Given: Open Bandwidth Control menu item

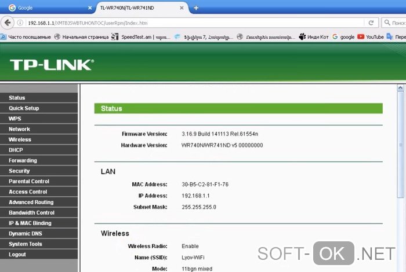Looking at the screenshot, I should (39, 212).
